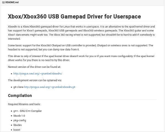Click the 'g++ - GNU C++ Compiler' list item

tap(28, 111)
